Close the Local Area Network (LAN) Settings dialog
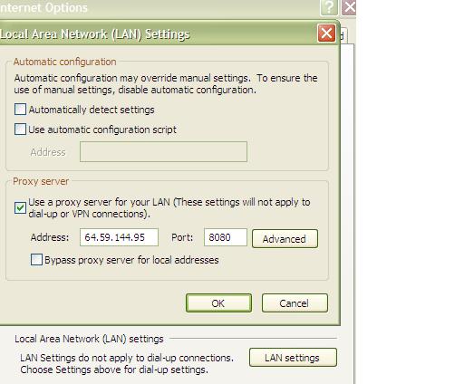 [326, 34]
